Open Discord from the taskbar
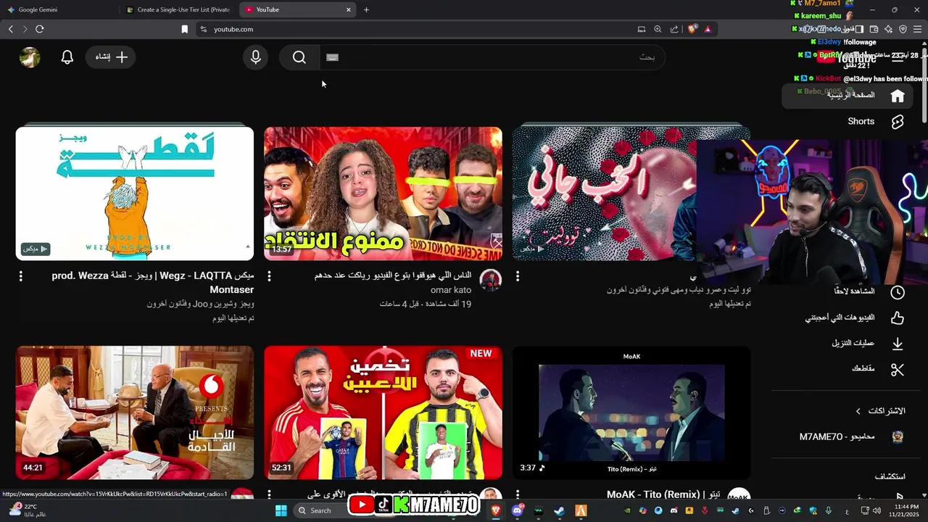Screen dimensions: 928x522 (517, 510)
